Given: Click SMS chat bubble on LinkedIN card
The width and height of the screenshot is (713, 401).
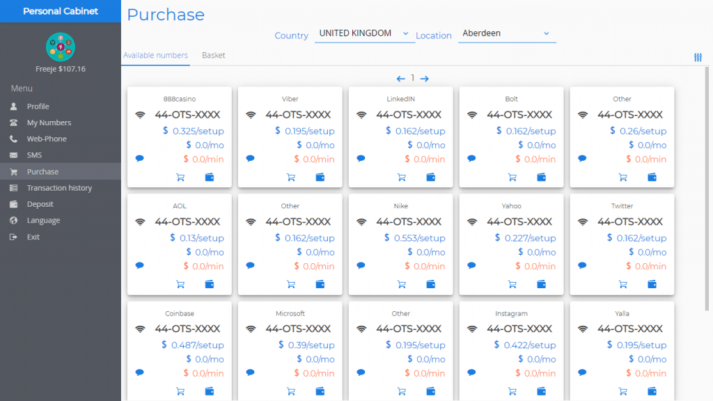Looking at the screenshot, I should 361,159.
